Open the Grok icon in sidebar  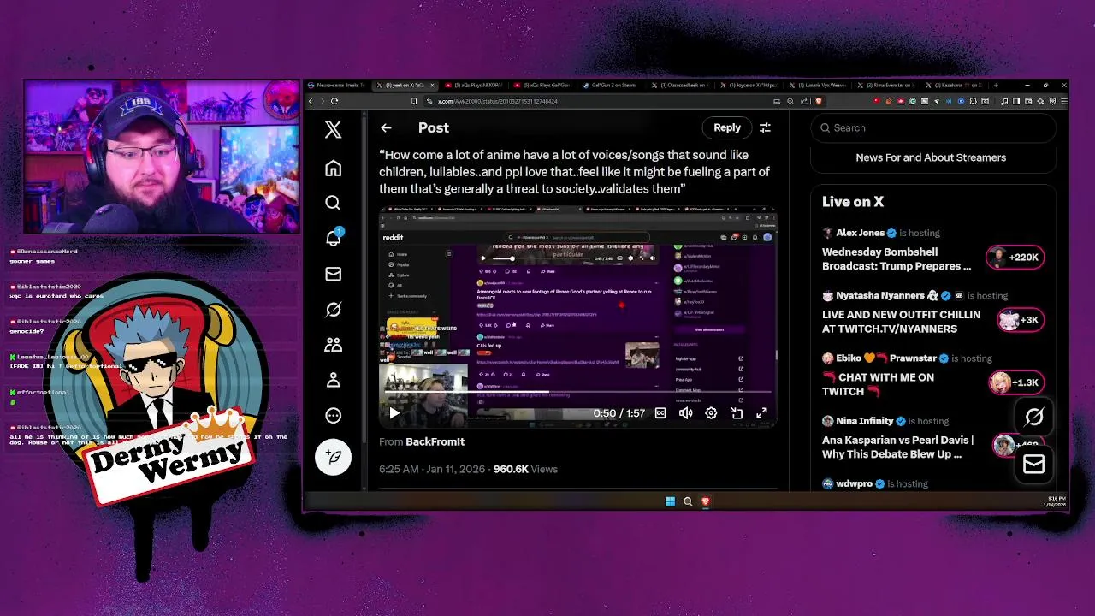point(333,310)
